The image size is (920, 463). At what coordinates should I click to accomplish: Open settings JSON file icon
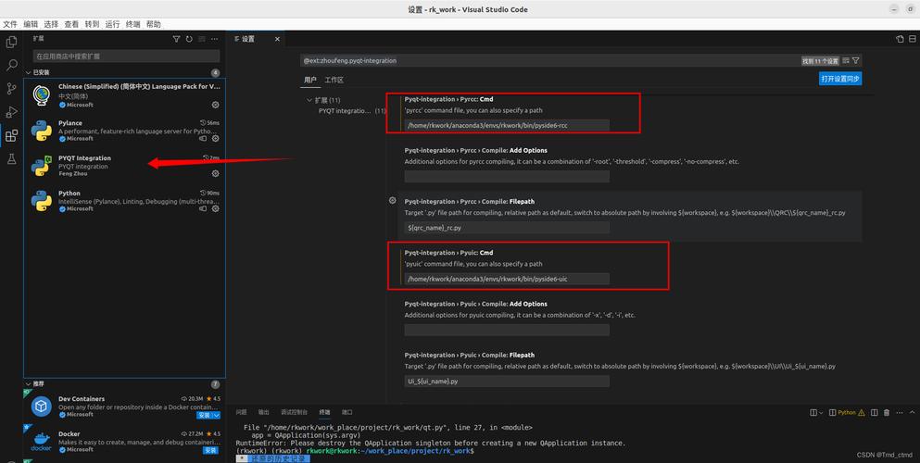click(900, 39)
